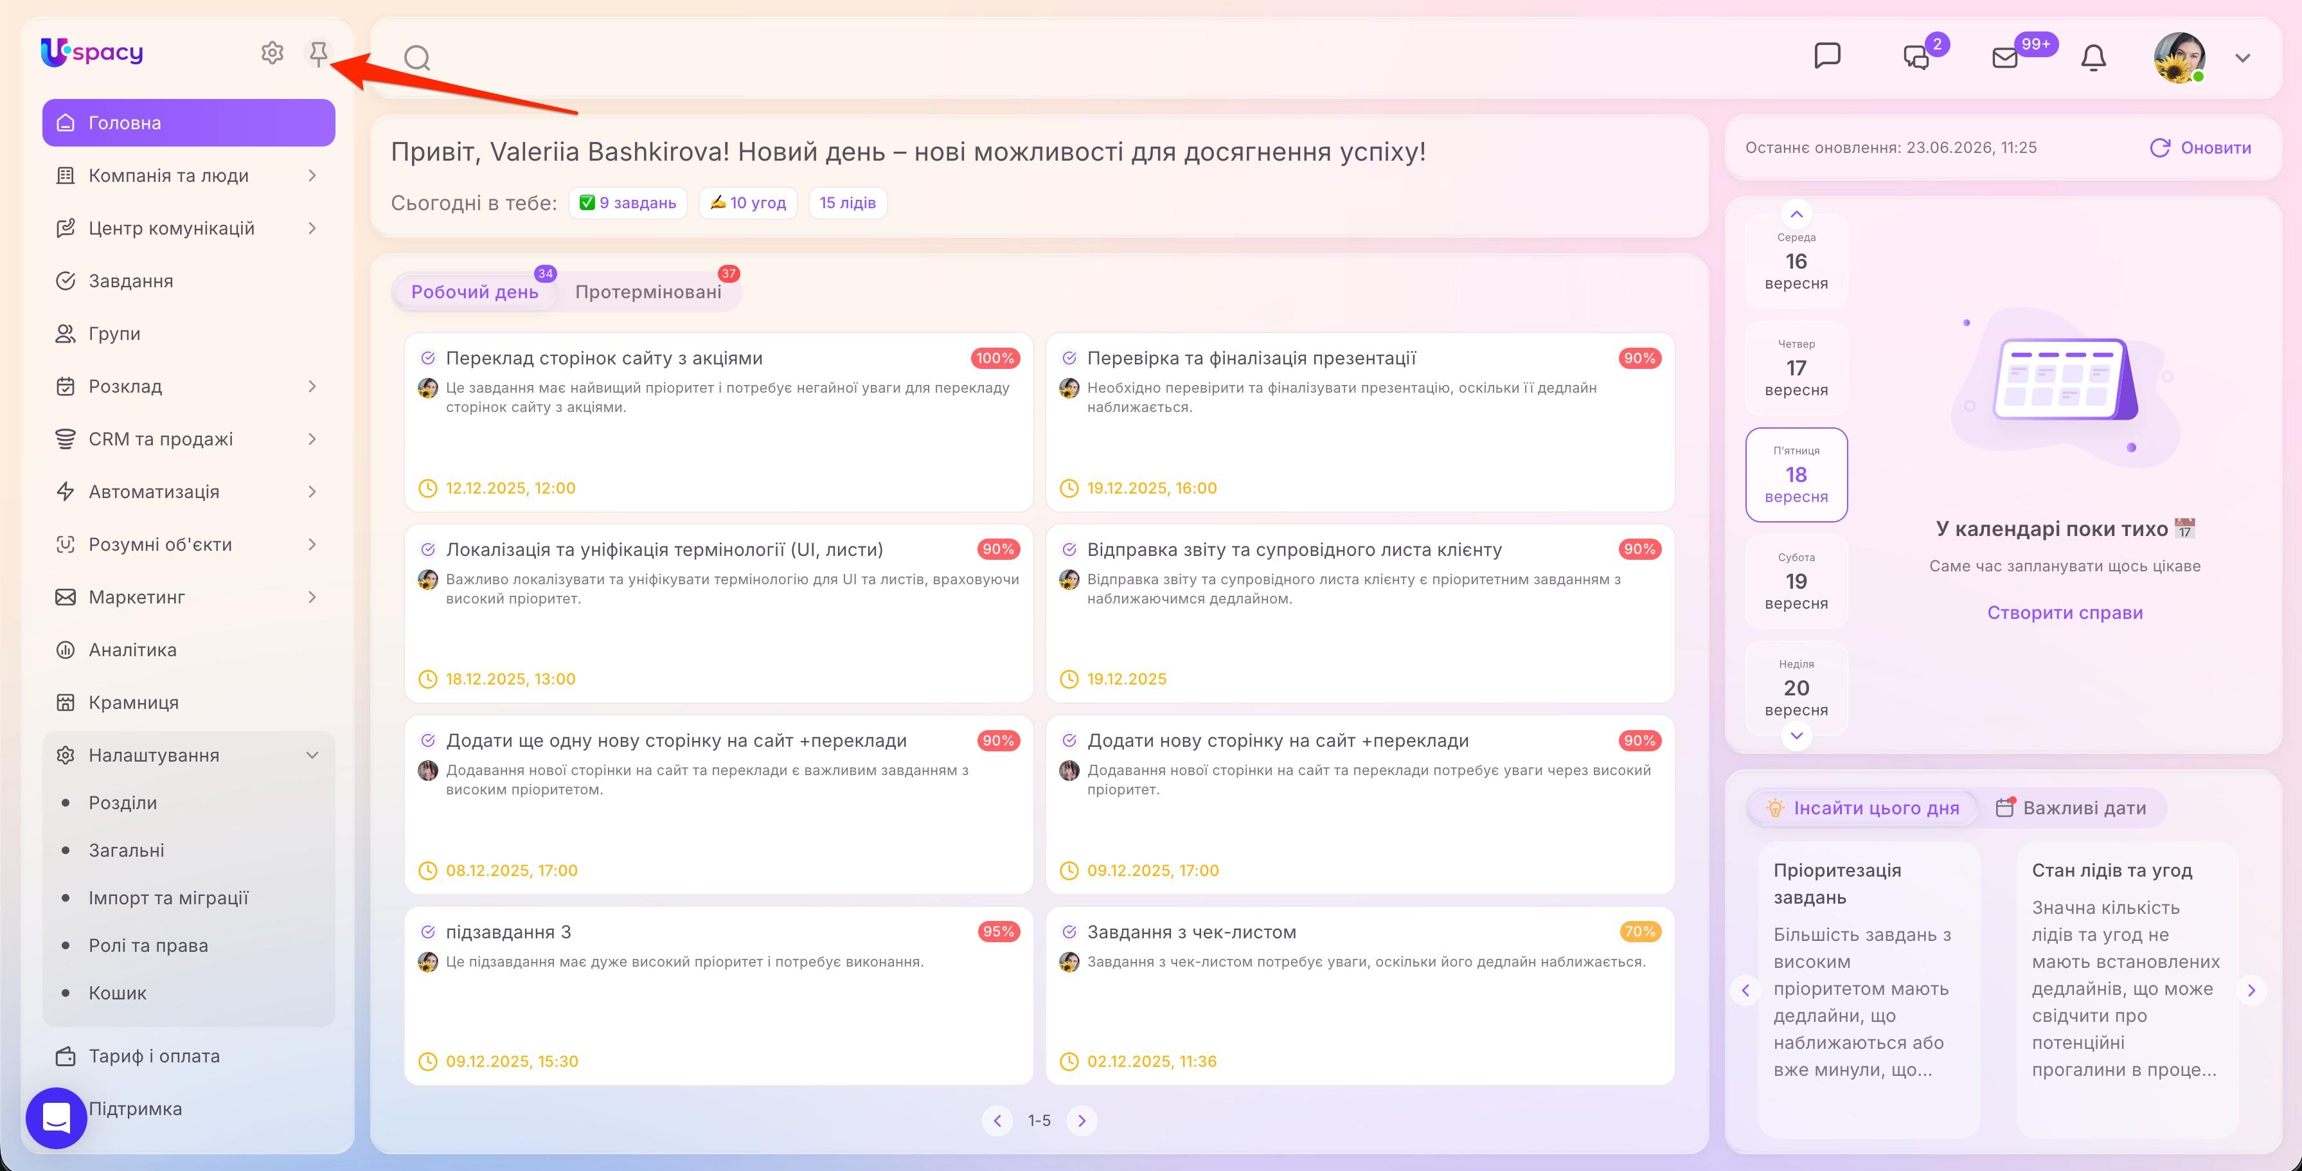
Task: Mark "Переклад сторінок сайту з акціями" task complete
Action: (x=428, y=357)
